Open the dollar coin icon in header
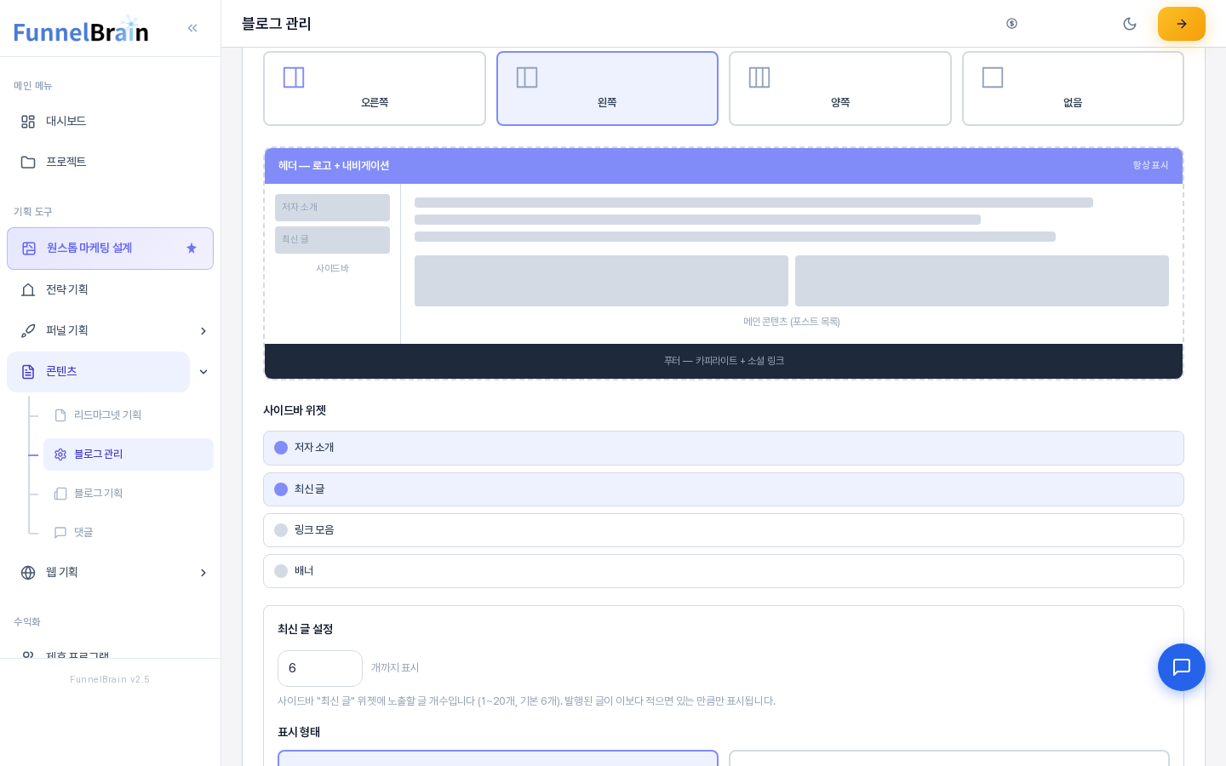 [1011, 24]
